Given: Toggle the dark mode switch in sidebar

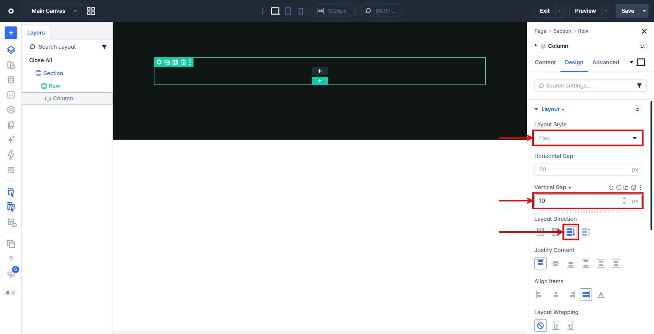Looking at the screenshot, I should [11, 293].
